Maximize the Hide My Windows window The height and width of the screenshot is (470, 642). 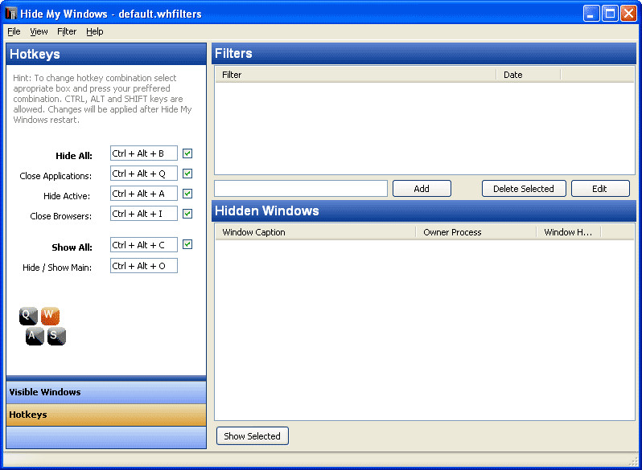coord(610,14)
